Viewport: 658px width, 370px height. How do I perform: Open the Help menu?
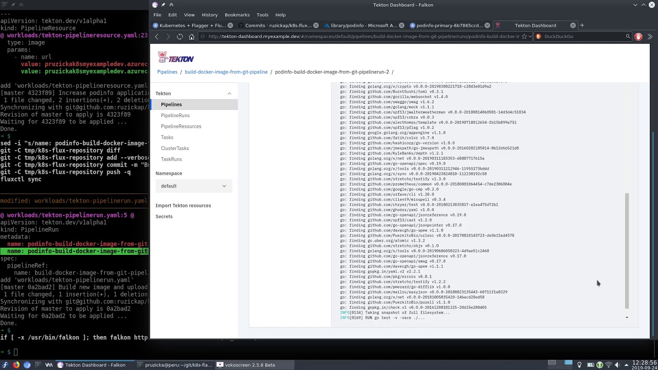pos(280,15)
